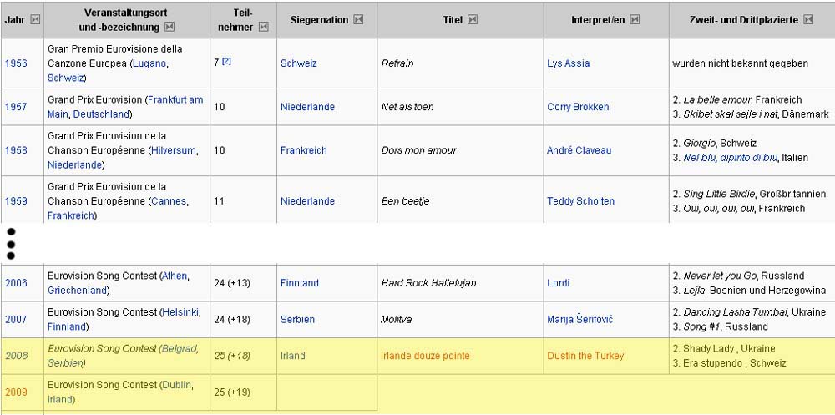Image resolution: width=835 pixels, height=415 pixels.
Task: Sort table by Titel icon
Action: (x=473, y=20)
